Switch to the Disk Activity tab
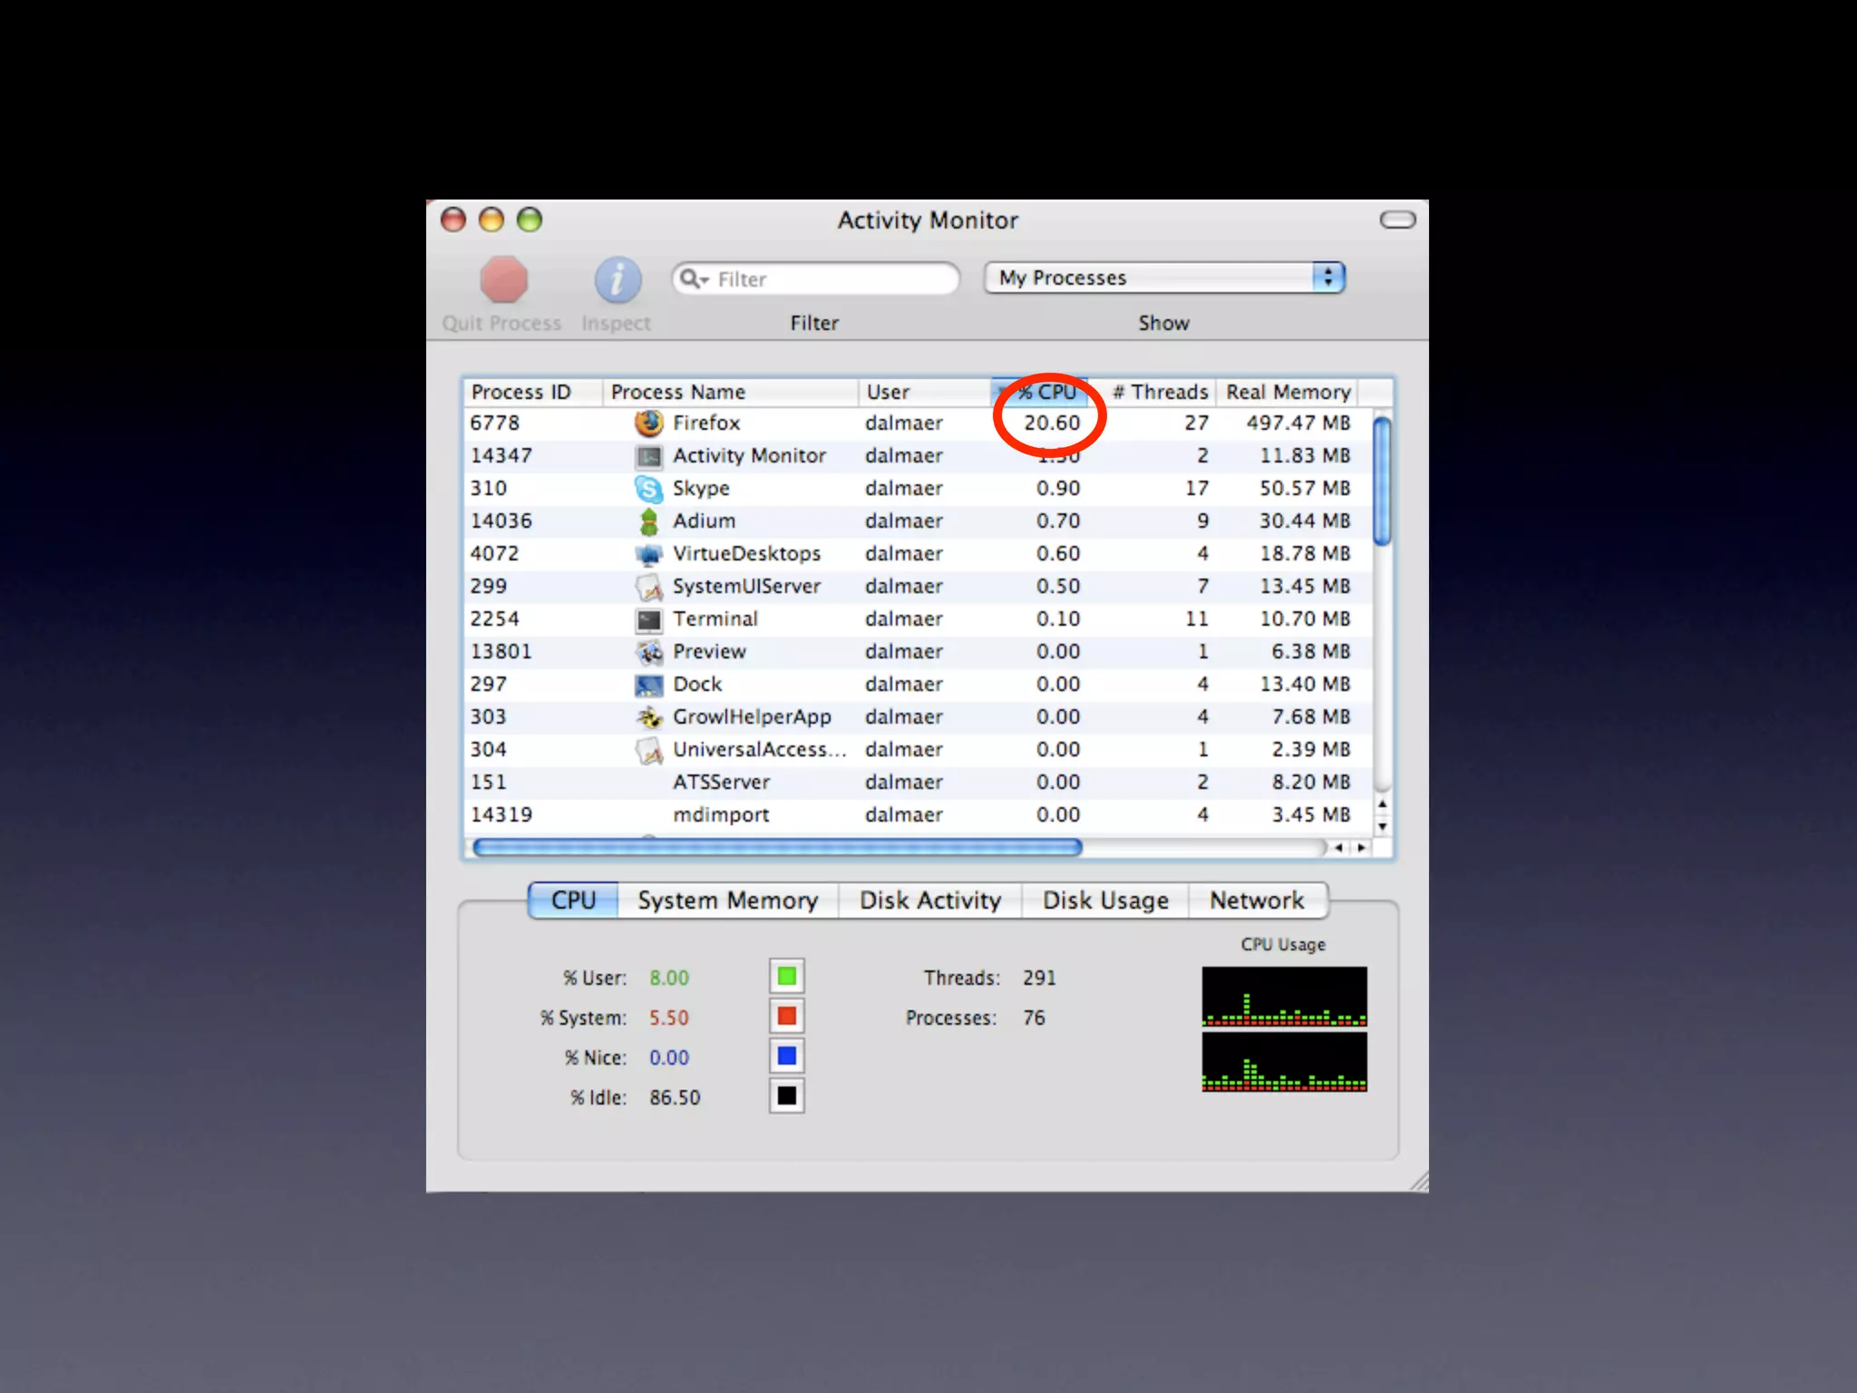Image resolution: width=1857 pixels, height=1393 pixels. click(x=929, y=901)
